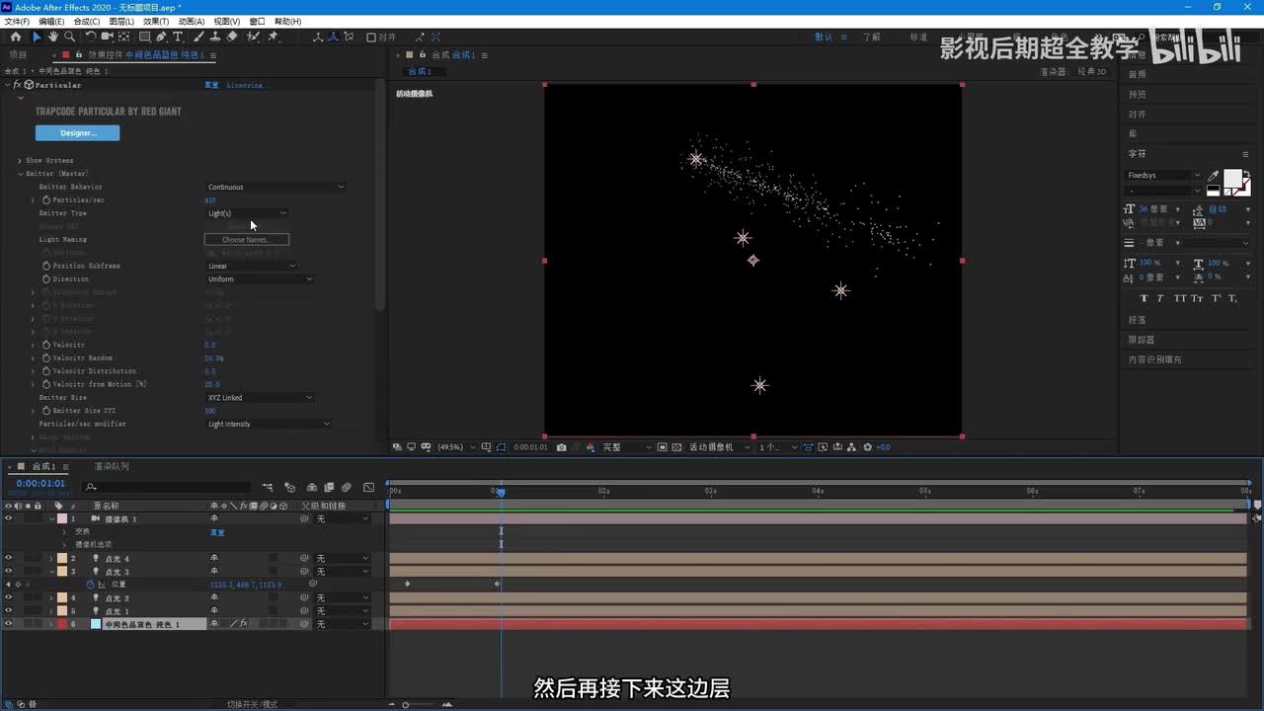Screen dimensions: 1264x711
Task: Open the Position Subframe Linear dropdown
Action: click(x=251, y=266)
